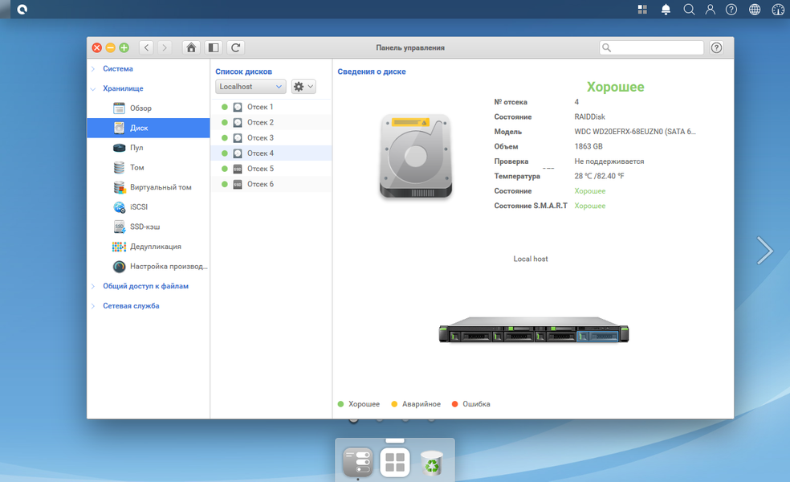The image size is (790, 482).
Task: Click the next desktop page chevron arrow
Action: [764, 251]
